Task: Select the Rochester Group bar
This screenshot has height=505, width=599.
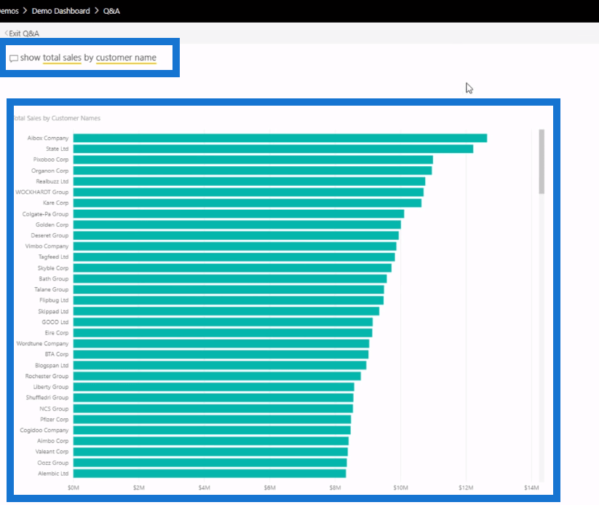Action: coord(217,376)
